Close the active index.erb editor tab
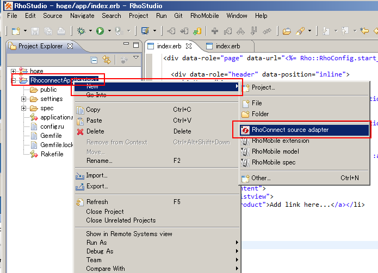 point(189,46)
